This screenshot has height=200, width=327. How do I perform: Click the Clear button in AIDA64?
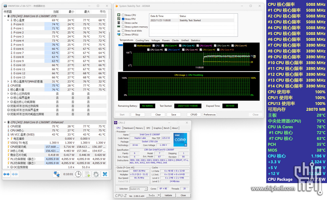point(158,115)
